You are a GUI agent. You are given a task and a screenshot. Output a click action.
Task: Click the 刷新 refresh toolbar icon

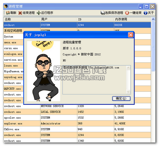tap(8, 13)
